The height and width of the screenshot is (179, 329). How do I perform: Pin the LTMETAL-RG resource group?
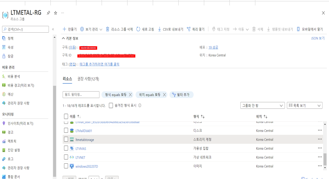pyautogui.click(x=48, y=13)
